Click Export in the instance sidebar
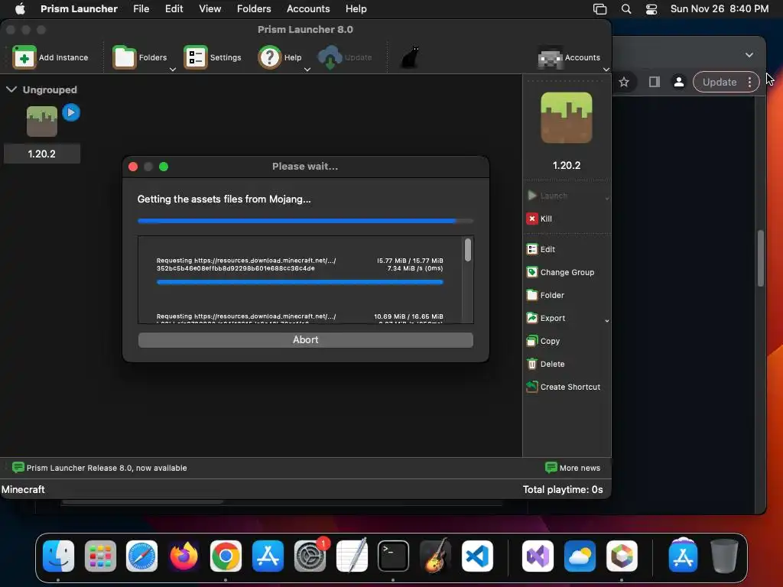This screenshot has width=783, height=587. pyautogui.click(x=546, y=318)
